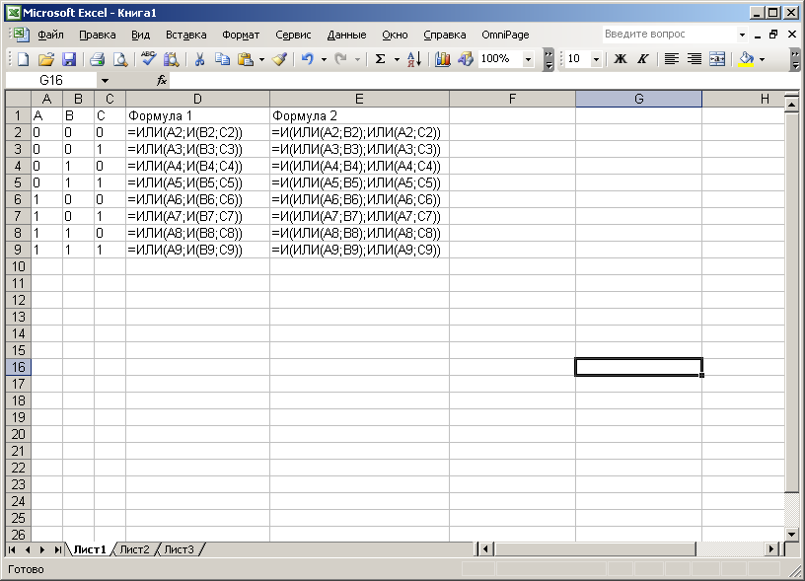Select column D header
Viewport: 805px width, 581px height.
point(197,99)
